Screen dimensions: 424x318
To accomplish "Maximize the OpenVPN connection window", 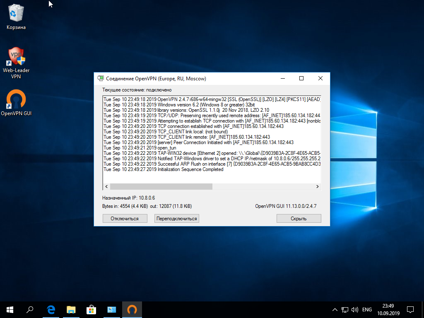I will 301,78.
